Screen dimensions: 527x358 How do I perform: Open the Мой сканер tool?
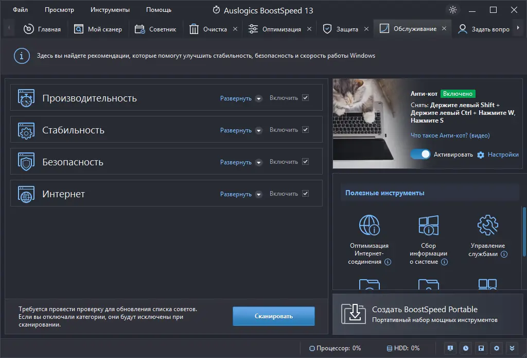coord(98,29)
